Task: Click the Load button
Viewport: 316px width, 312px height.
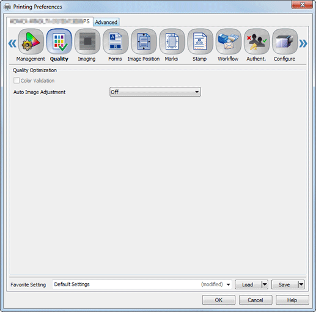Action: [248, 284]
